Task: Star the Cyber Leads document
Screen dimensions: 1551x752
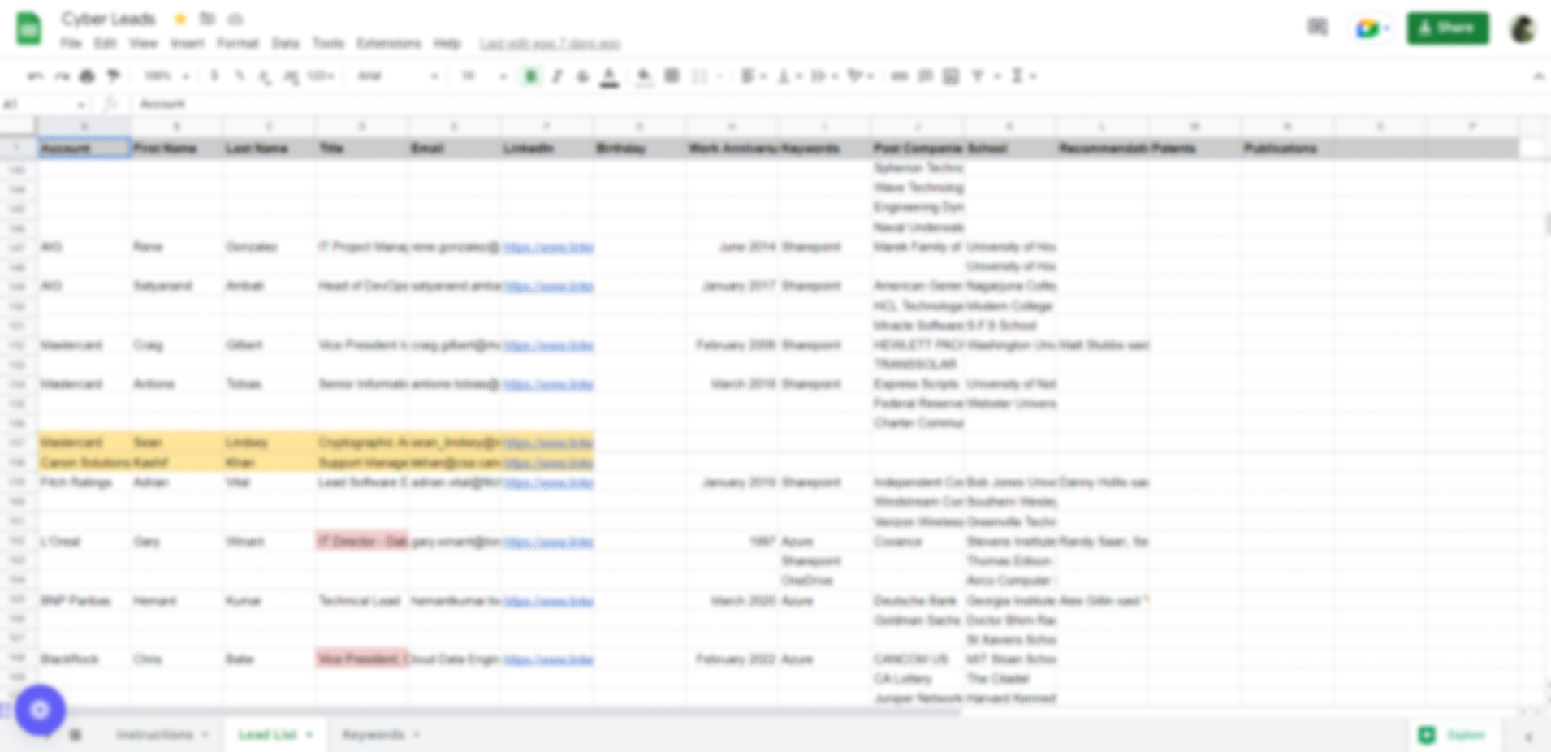Action: 180,19
